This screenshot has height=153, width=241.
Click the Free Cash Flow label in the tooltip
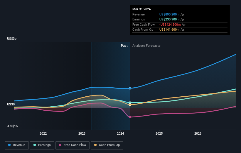(144, 25)
